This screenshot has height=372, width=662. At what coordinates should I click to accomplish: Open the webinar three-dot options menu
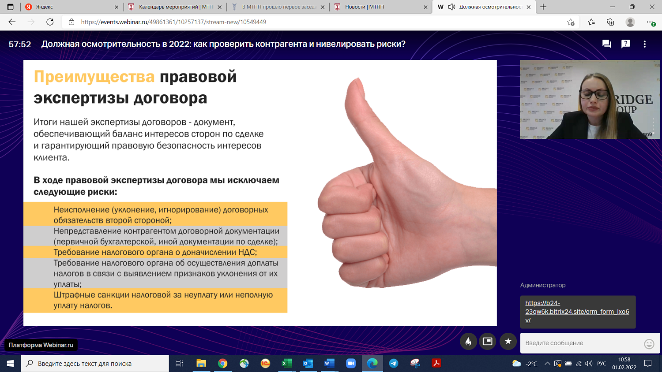click(645, 44)
